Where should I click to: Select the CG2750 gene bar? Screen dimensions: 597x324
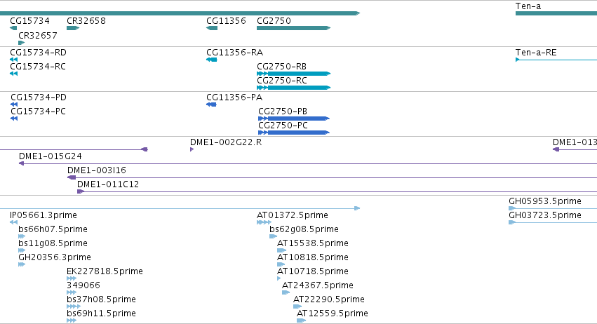(293, 28)
